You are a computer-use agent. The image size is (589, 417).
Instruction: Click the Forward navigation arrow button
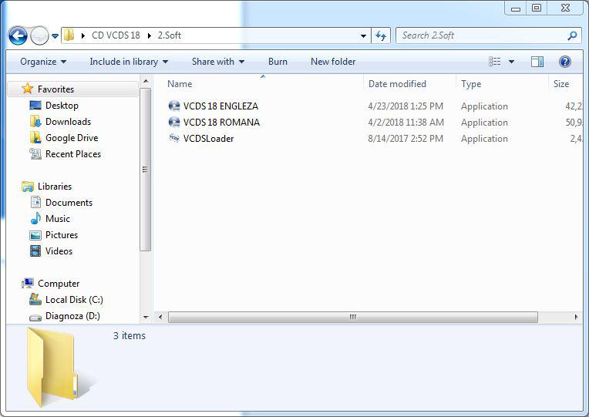(x=39, y=36)
